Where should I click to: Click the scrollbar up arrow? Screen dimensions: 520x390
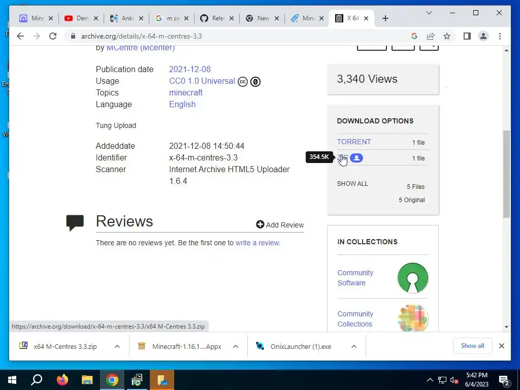point(506,50)
